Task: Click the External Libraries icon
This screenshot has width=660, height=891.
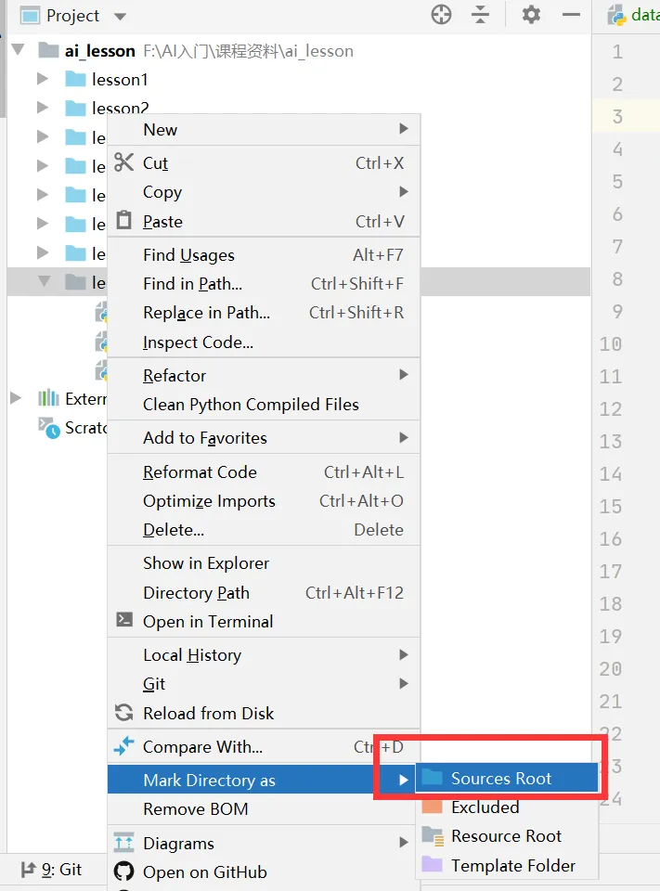Action: pyautogui.click(x=48, y=398)
